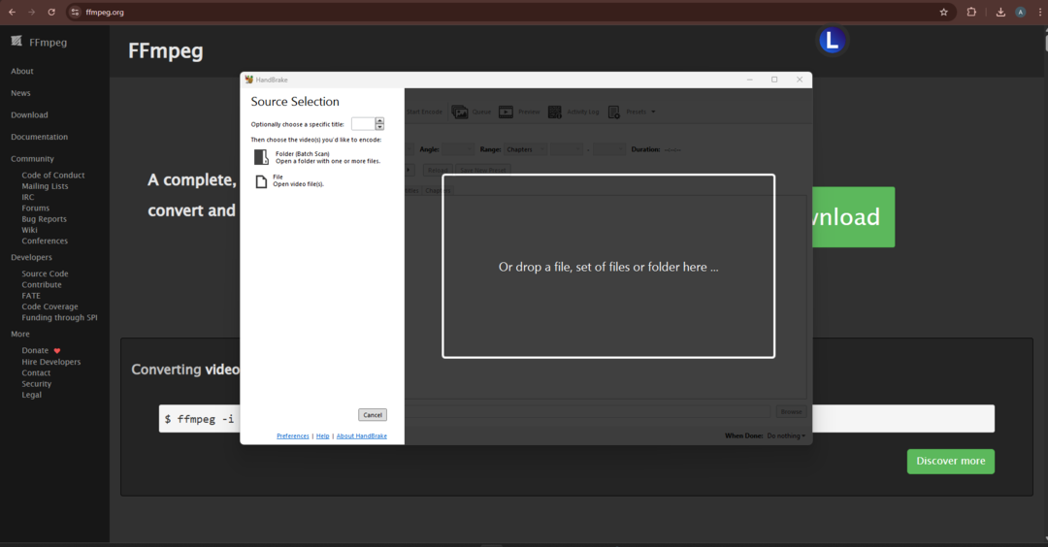Open the Legal sidebar link

pyautogui.click(x=31, y=395)
